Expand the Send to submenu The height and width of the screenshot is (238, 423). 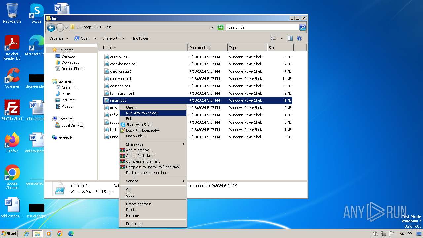(x=153, y=181)
